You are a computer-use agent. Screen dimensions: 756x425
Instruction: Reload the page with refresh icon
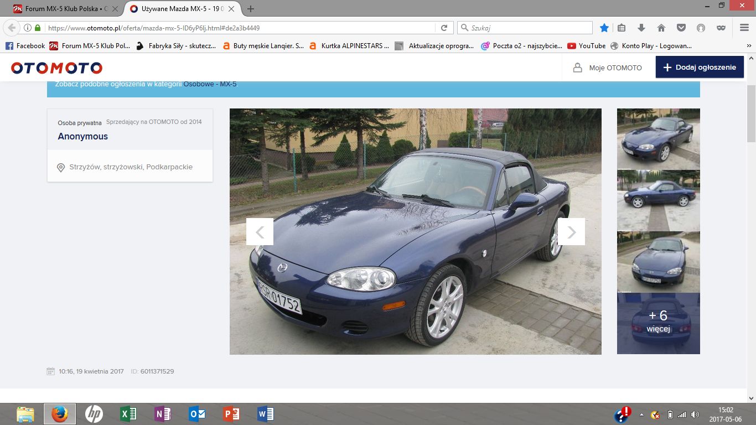pos(444,28)
